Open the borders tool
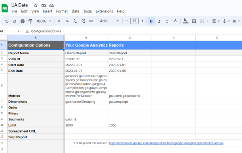This screenshot has height=153, width=242. click(194, 21)
